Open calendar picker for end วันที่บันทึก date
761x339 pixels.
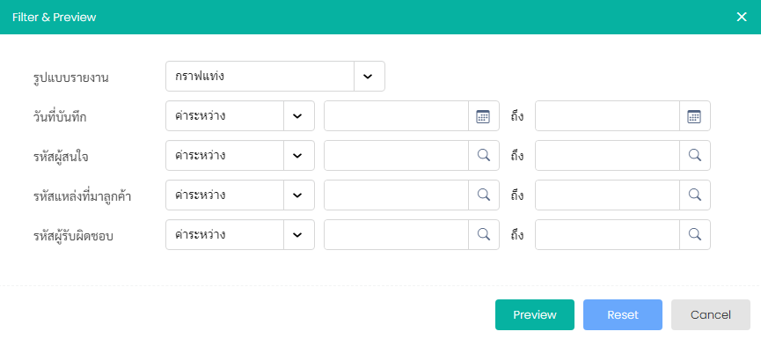[694, 116]
